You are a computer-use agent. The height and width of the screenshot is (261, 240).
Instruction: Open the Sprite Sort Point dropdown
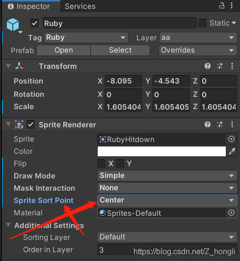click(167, 200)
